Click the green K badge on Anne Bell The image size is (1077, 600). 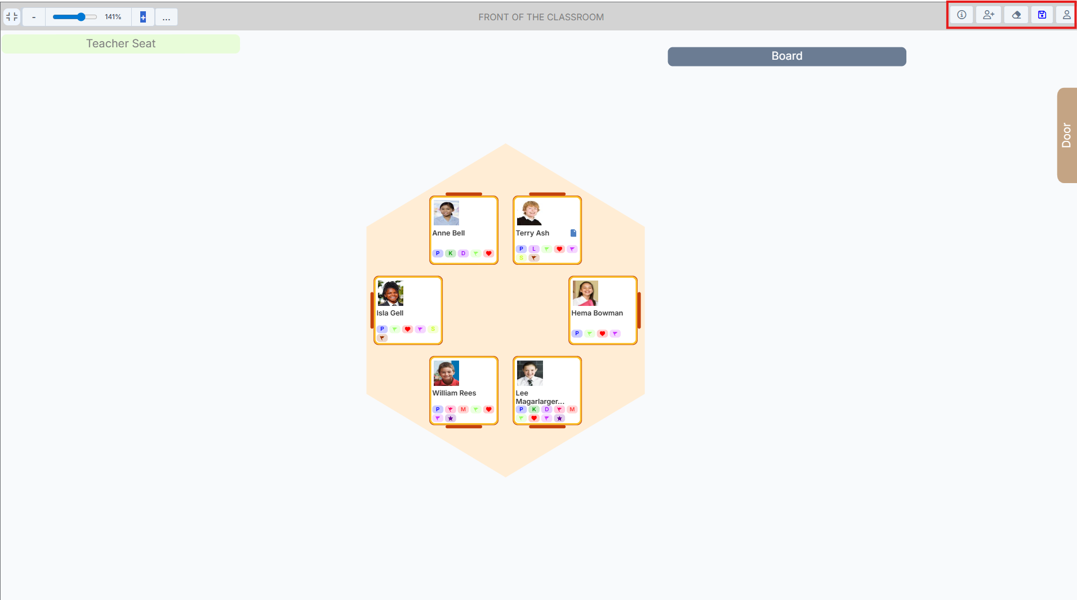451,254
